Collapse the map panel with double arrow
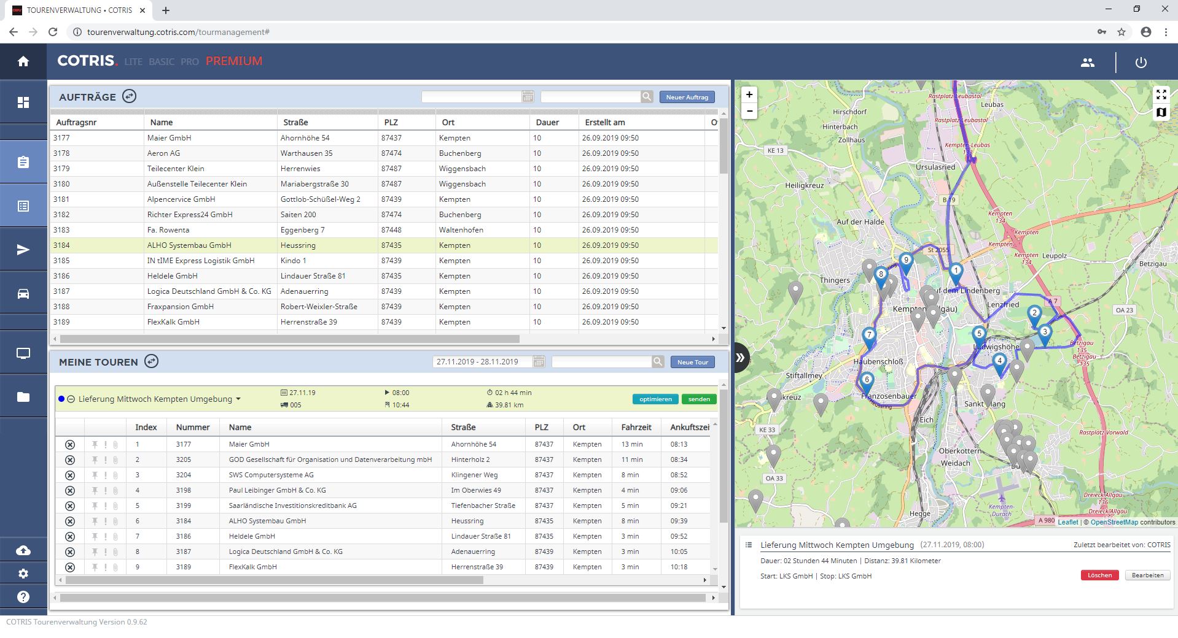Image resolution: width=1178 pixels, height=638 pixels. [x=740, y=357]
